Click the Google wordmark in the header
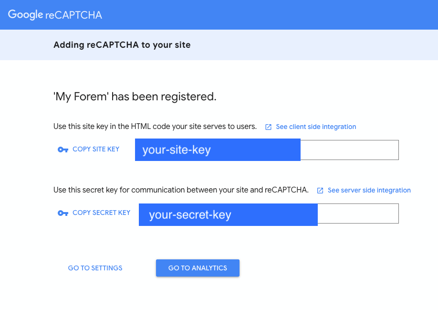Image resolution: width=438 pixels, height=310 pixels. coord(26,15)
